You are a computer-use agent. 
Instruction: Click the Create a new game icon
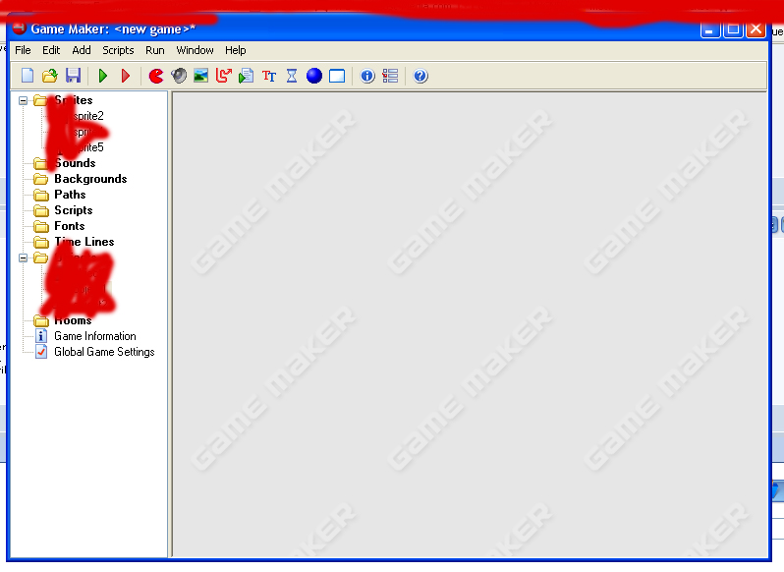28,76
